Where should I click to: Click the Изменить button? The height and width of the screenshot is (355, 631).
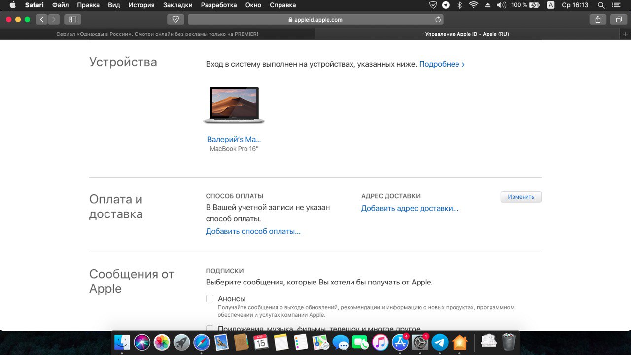pos(521,197)
